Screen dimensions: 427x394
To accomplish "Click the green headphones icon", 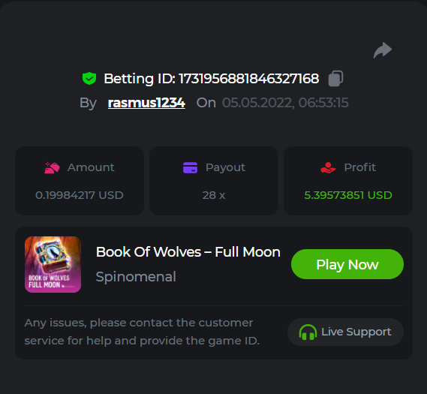I will pyautogui.click(x=308, y=332).
